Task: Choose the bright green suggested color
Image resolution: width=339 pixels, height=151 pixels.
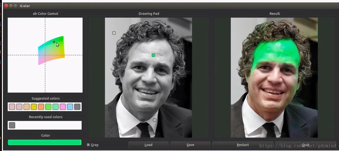Action: tap(48, 107)
